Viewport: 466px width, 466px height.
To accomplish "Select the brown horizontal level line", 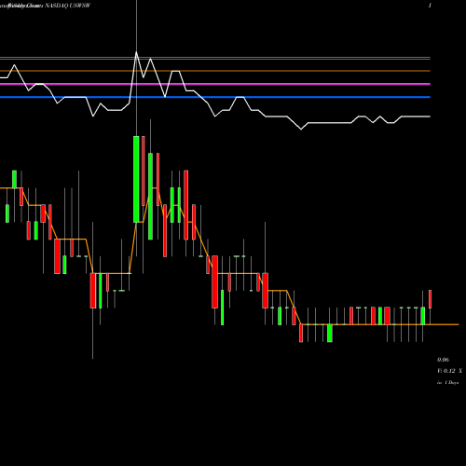I will [x=215, y=71].
